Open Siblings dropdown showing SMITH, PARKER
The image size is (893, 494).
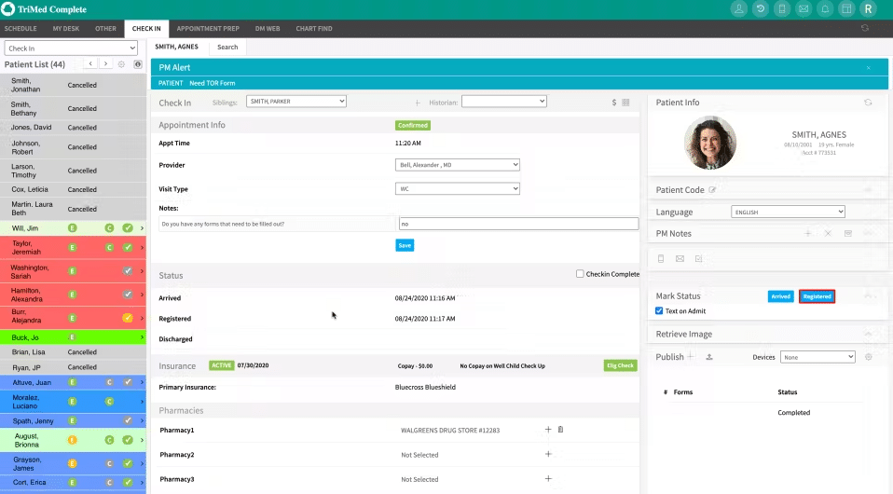pyautogui.click(x=296, y=102)
